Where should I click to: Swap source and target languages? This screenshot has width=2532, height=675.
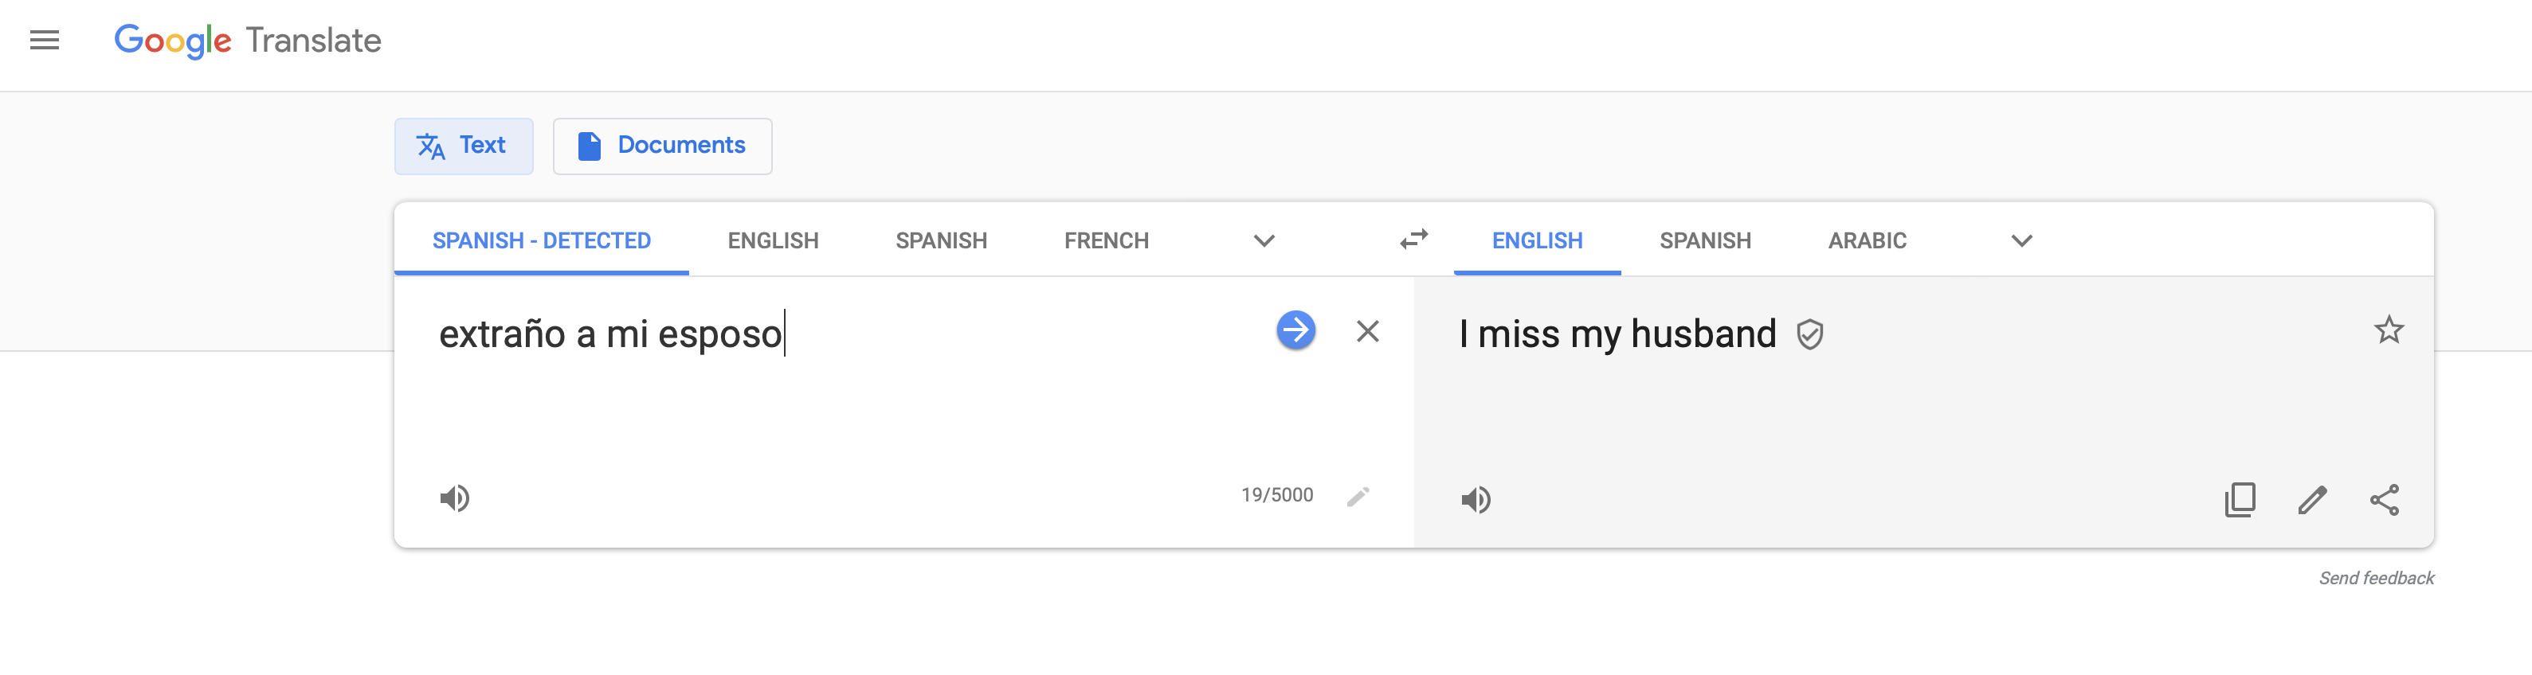point(1413,240)
